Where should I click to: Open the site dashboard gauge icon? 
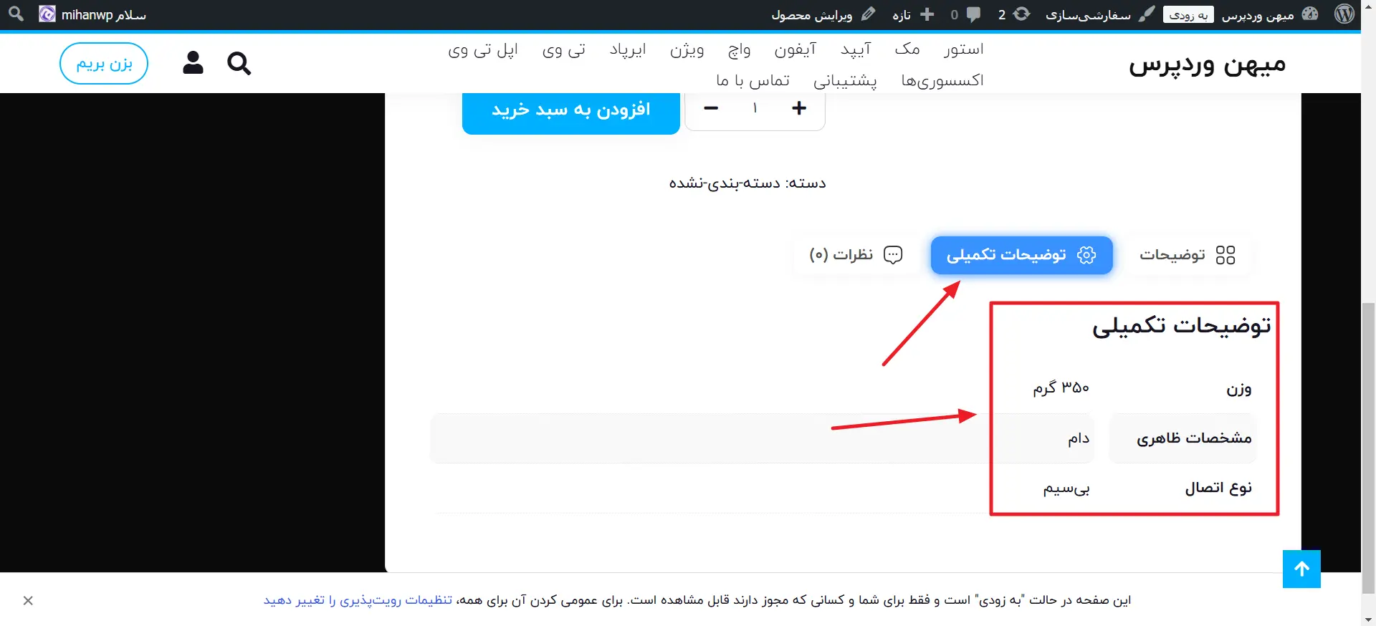1310,14
